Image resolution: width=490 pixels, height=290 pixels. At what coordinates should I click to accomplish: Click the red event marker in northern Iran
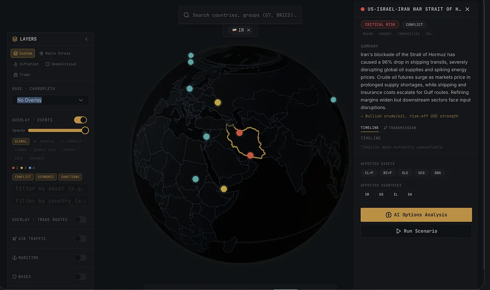click(x=239, y=133)
